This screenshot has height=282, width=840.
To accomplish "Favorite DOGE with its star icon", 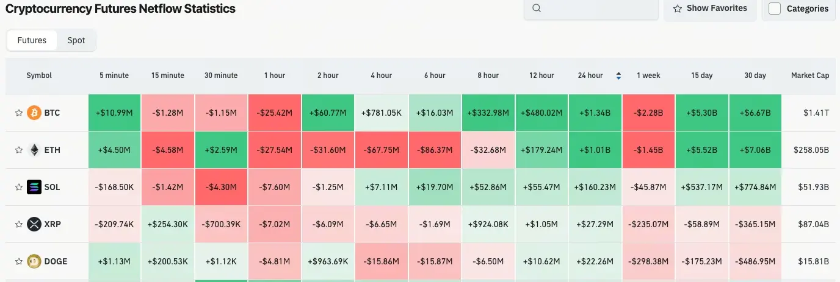I will pos(19,261).
